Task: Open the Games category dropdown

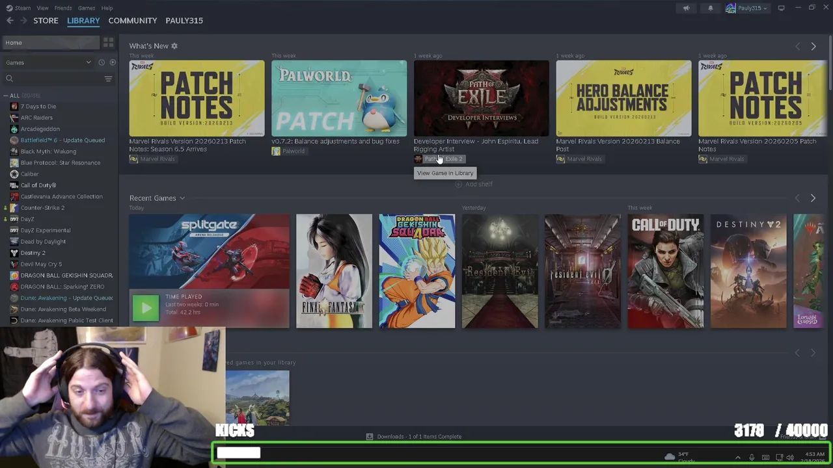Action: (48, 62)
